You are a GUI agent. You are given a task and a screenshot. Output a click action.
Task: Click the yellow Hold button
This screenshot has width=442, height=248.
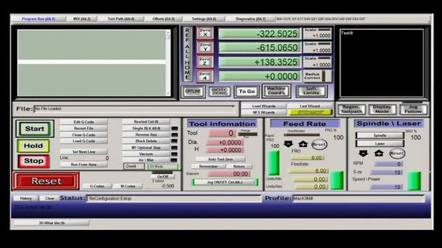33,145
